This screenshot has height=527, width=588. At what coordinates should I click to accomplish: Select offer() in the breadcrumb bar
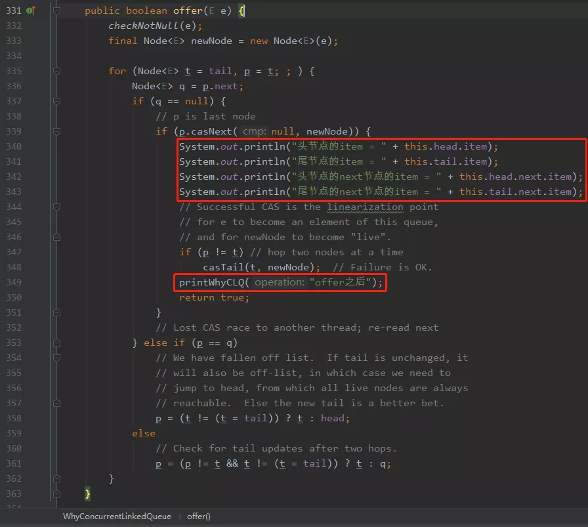(199, 516)
